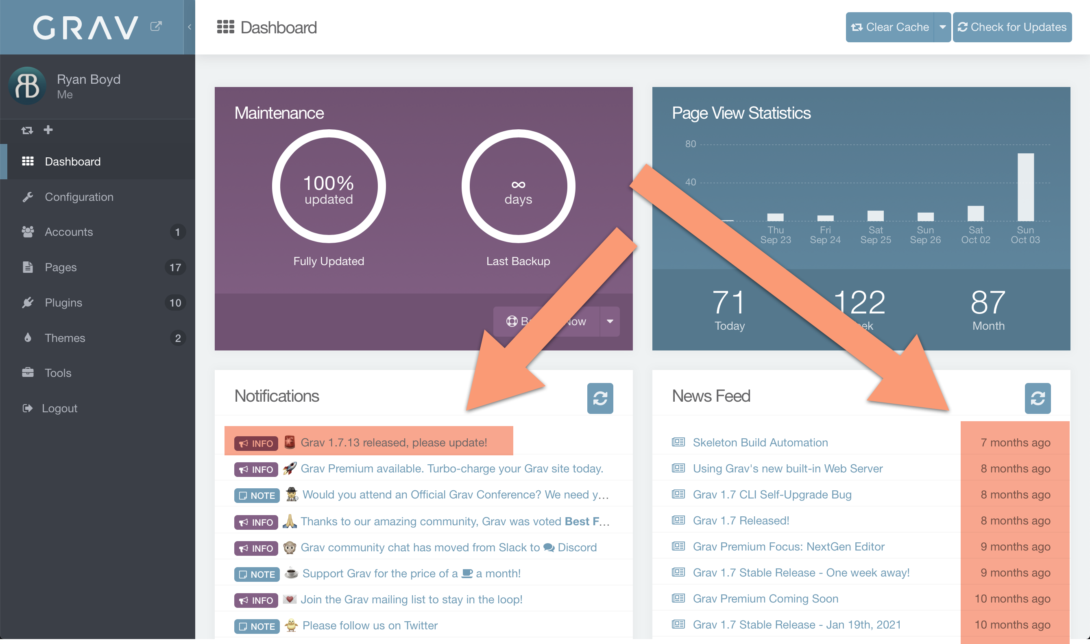
Task: Click the Themes droplet icon
Action: [x=28, y=337]
